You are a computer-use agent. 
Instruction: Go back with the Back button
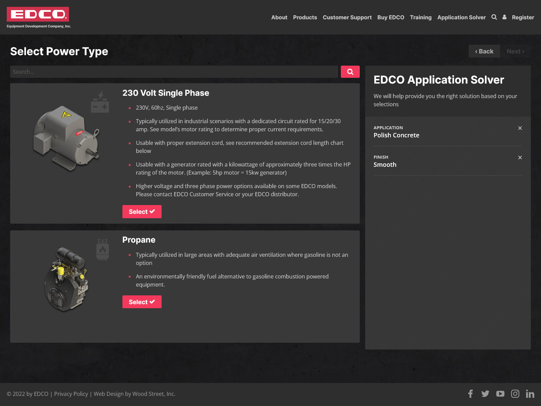point(484,51)
